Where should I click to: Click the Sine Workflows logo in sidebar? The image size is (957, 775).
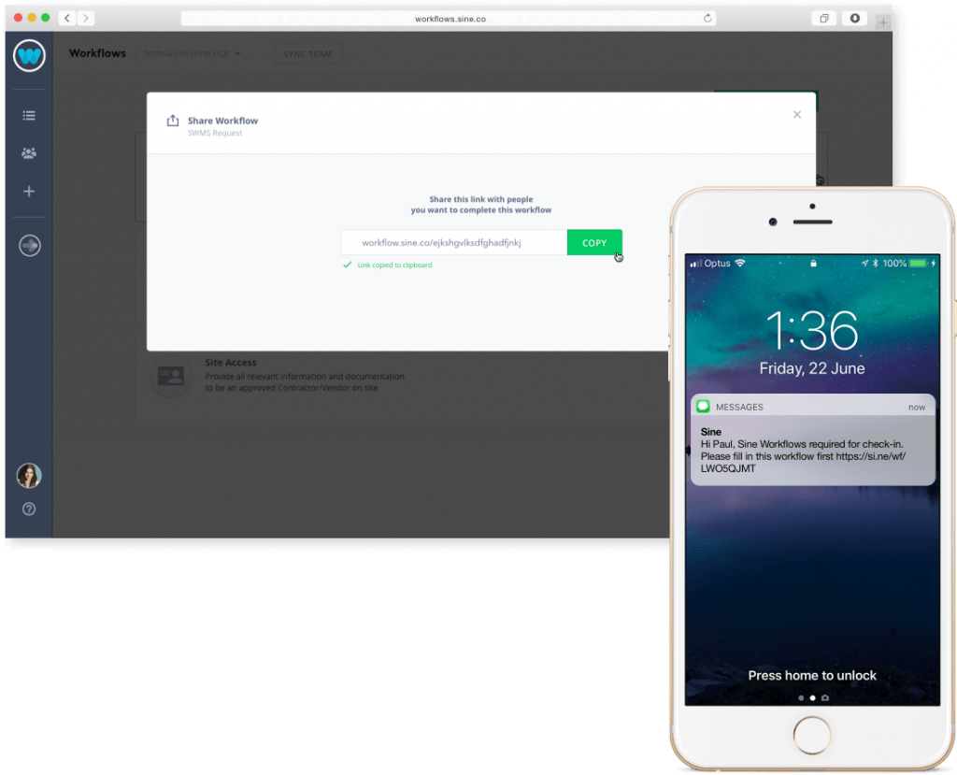click(29, 55)
